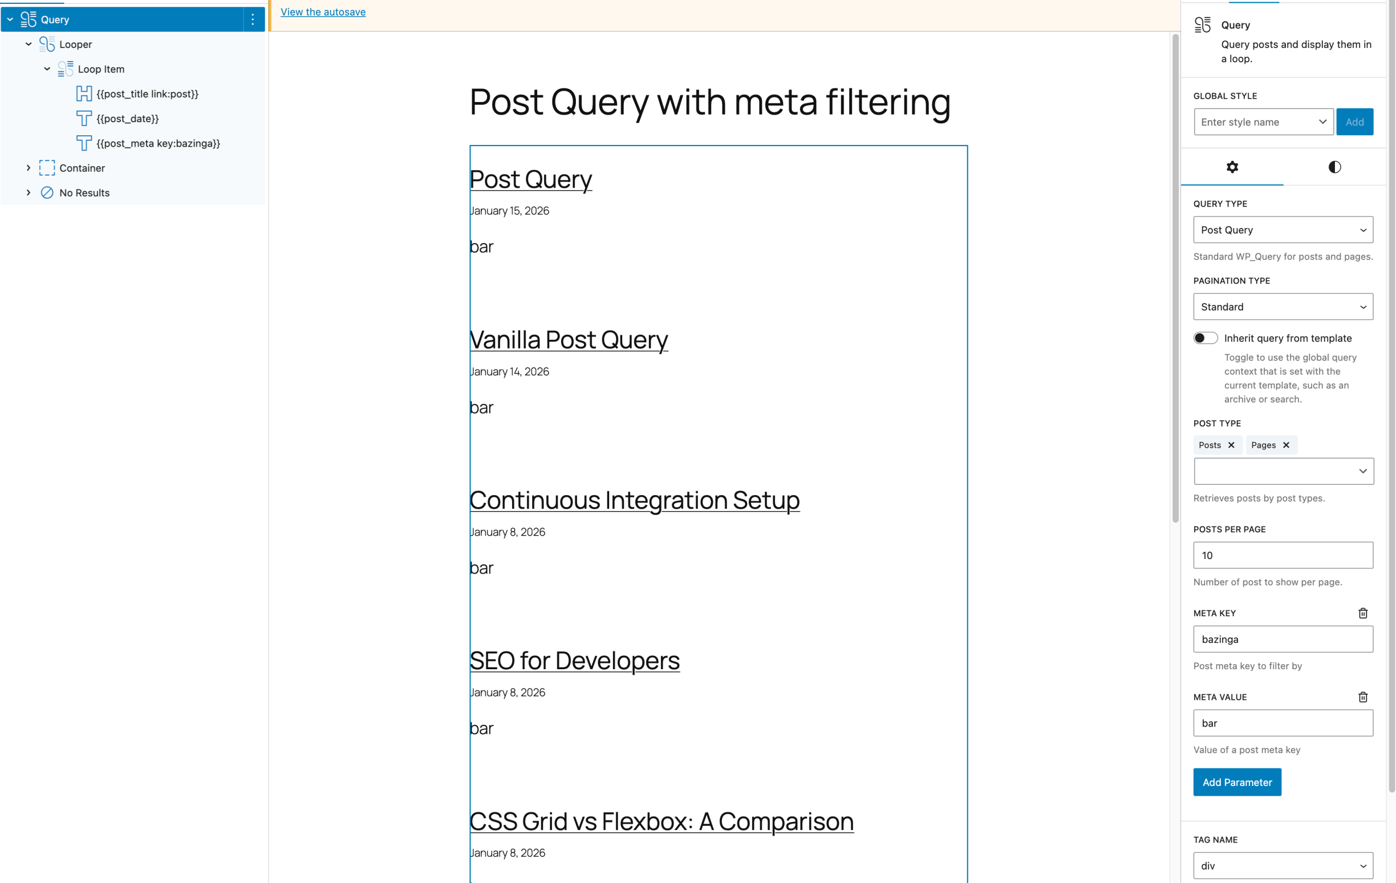Image resolution: width=1396 pixels, height=883 pixels.
Task: Remove the Posts post type token
Action: tap(1232, 444)
